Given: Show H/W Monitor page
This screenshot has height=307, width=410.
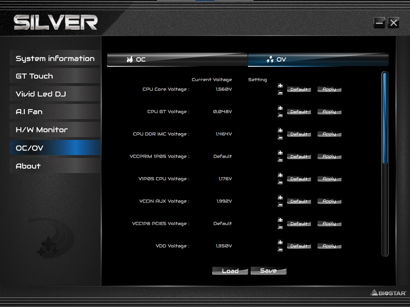Looking at the screenshot, I should point(55,130).
